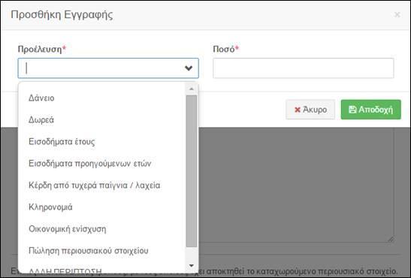Select Οικονομική ενίσχυση option
Screen dimensions: 411x278
pos(68,228)
